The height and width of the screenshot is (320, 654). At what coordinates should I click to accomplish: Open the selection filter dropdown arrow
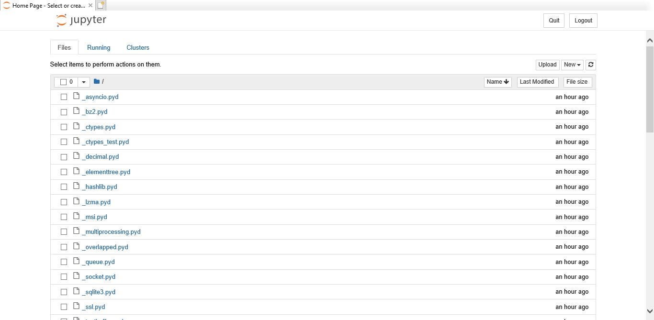84,82
